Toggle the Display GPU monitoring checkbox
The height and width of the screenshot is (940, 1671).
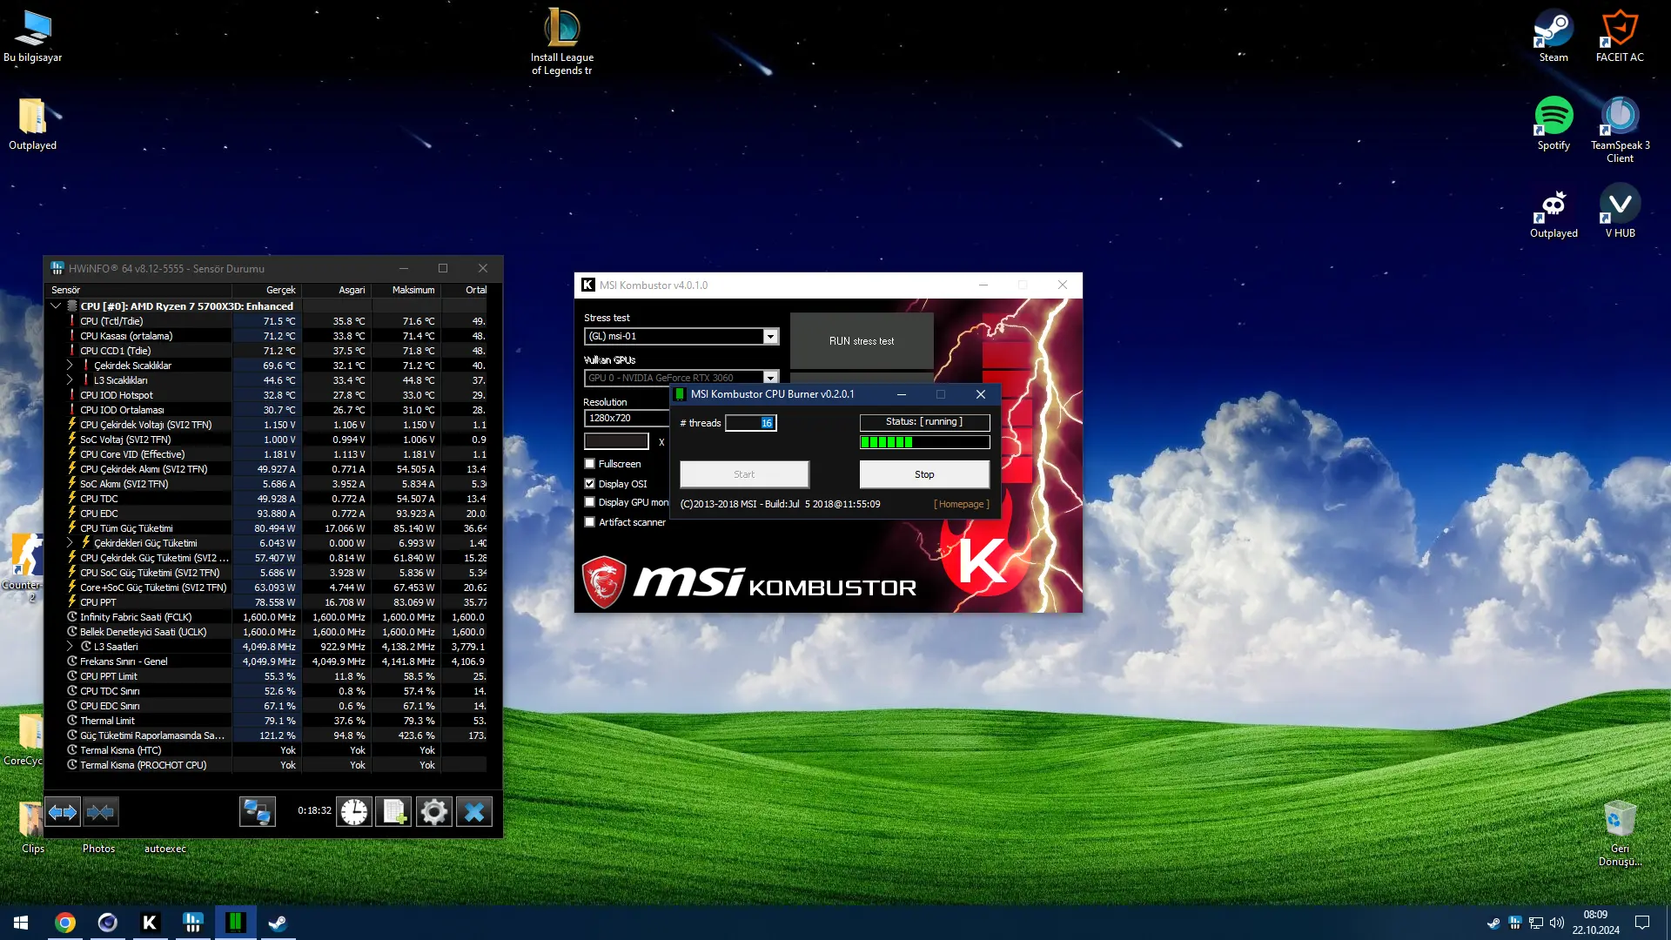[x=589, y=502]
